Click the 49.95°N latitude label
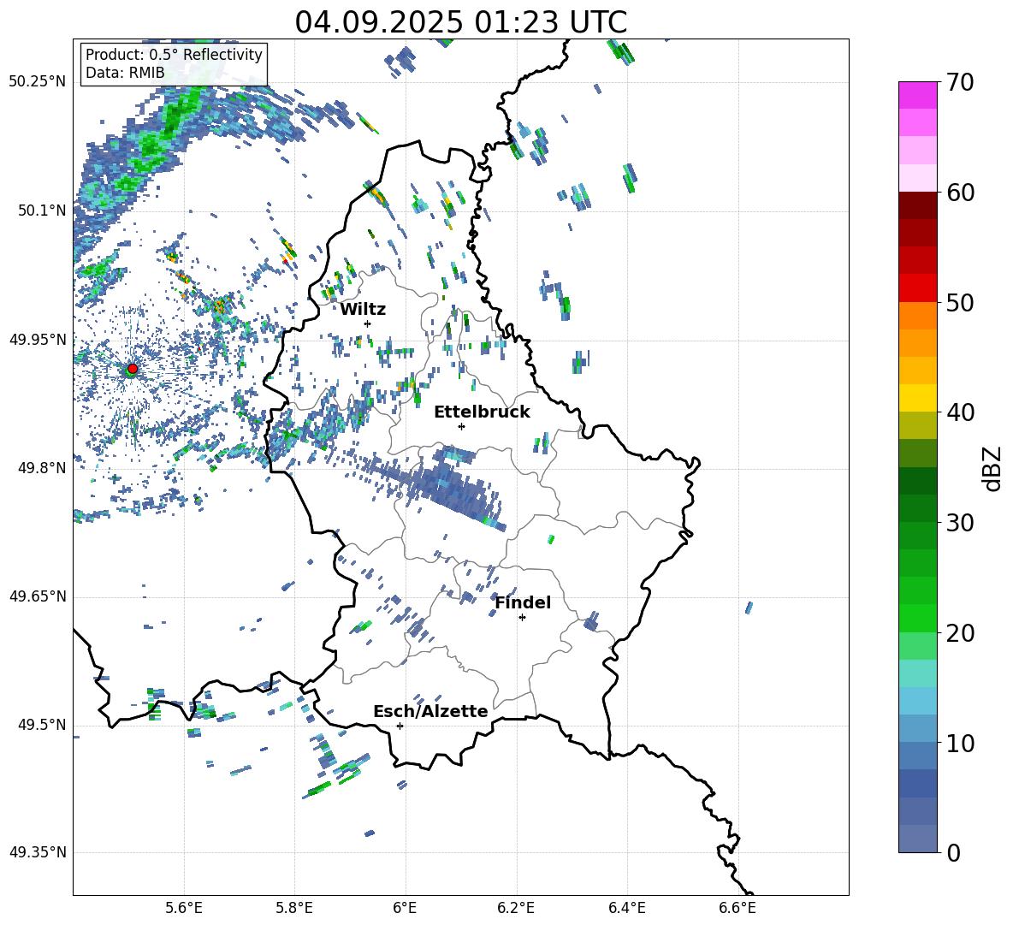The height and width of the screenshot is (925, 1013). 38,339
